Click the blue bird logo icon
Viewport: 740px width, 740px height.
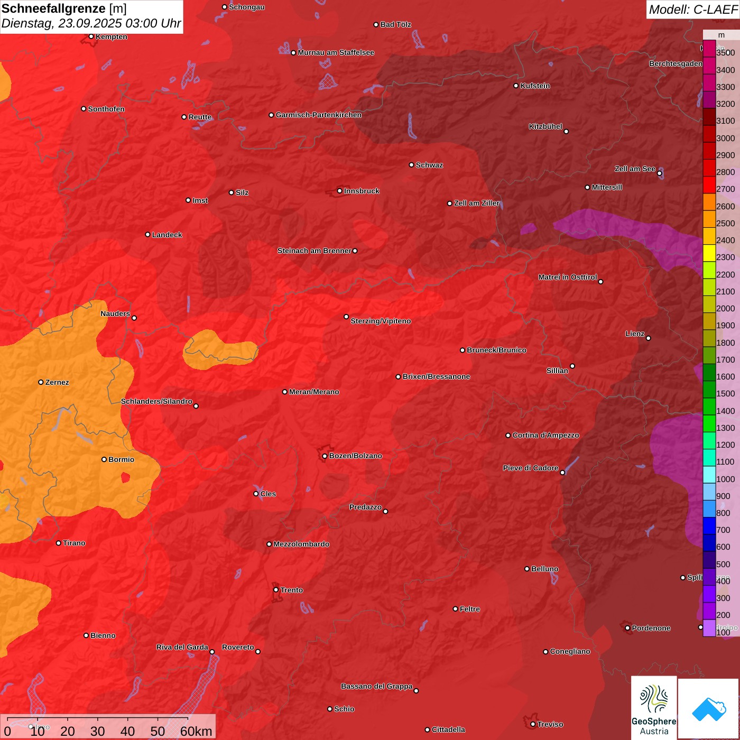709,709
